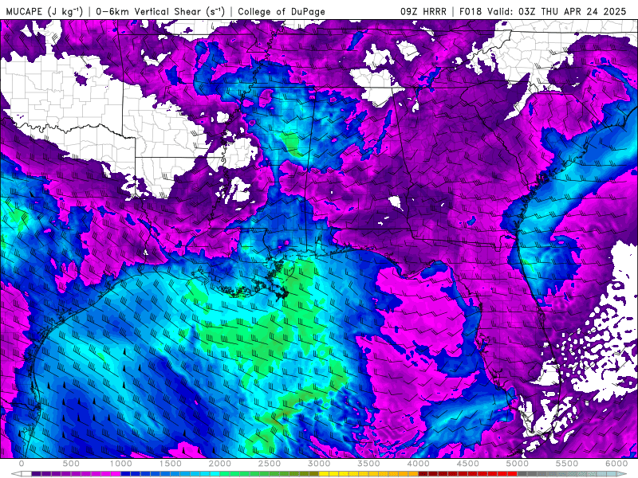The width and height of the screenshot is (638, 478).
Task: Pick the first dark blue swatch at 1000
Action: 126,474
